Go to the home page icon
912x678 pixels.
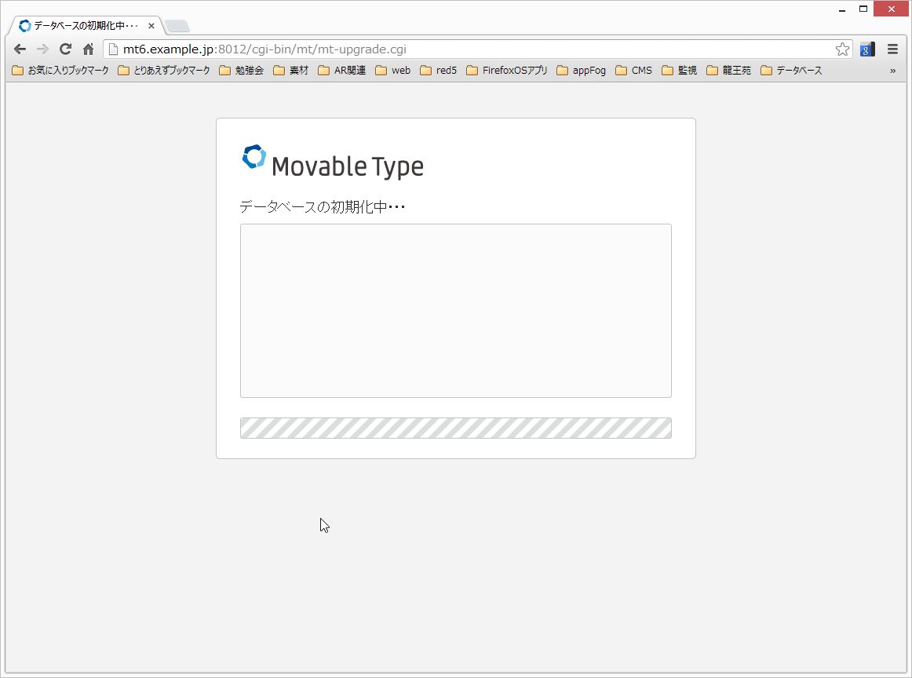(x=89, y=49)
